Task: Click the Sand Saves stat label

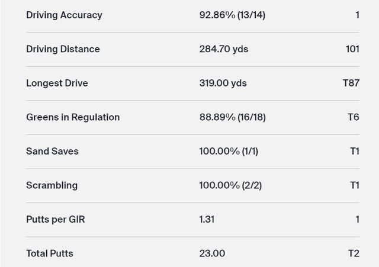Action: pyautogui.click(x=52, y=151)
